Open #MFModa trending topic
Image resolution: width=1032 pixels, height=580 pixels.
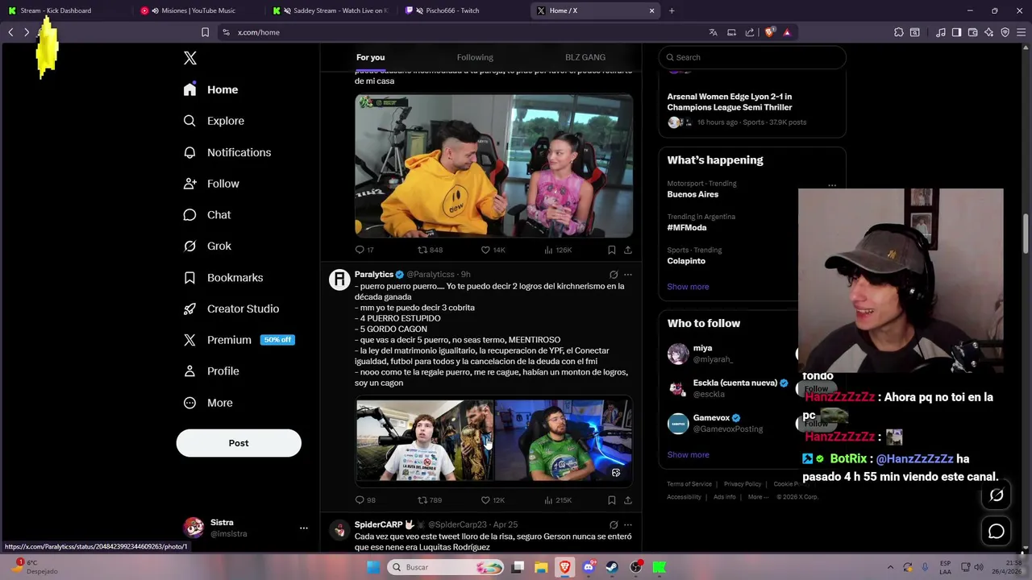coord(687,227)
